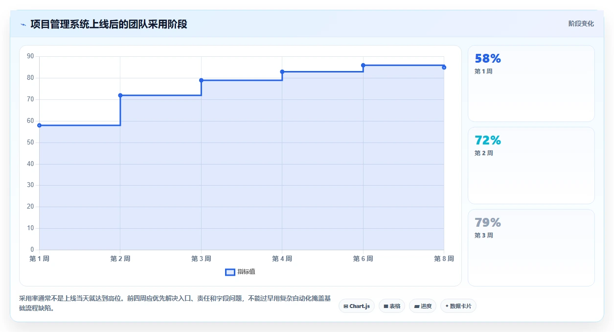Click the lightning icon beside the title
Viewport: 614px width, 332px height.
[x=23, y=24]
